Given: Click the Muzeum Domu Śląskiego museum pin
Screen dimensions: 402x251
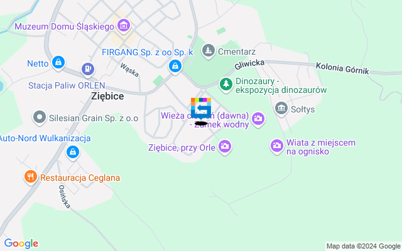Looking at the screenshot, I should (124, 26).
